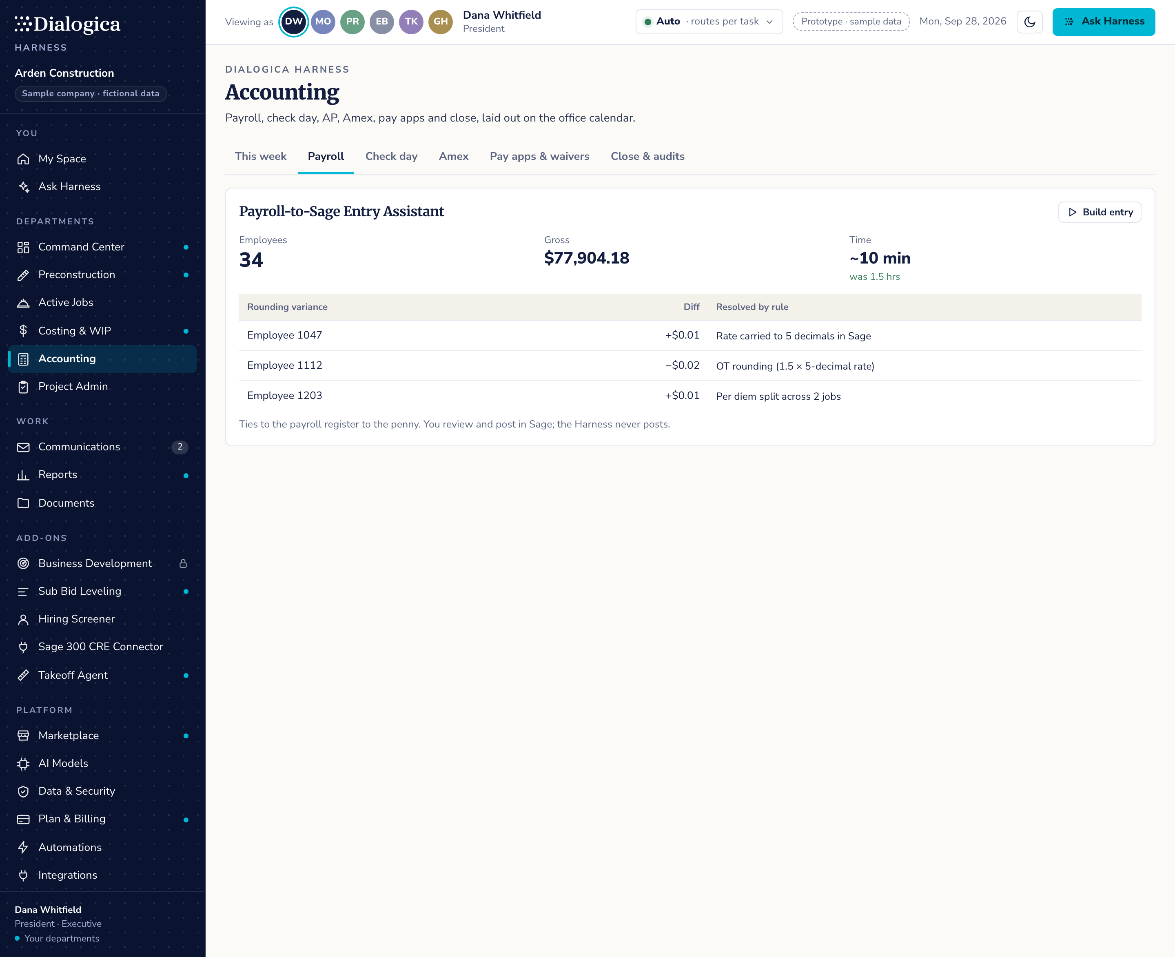Click the Communications envelope icon
The image size is (1175, 957).
point(23,447)
